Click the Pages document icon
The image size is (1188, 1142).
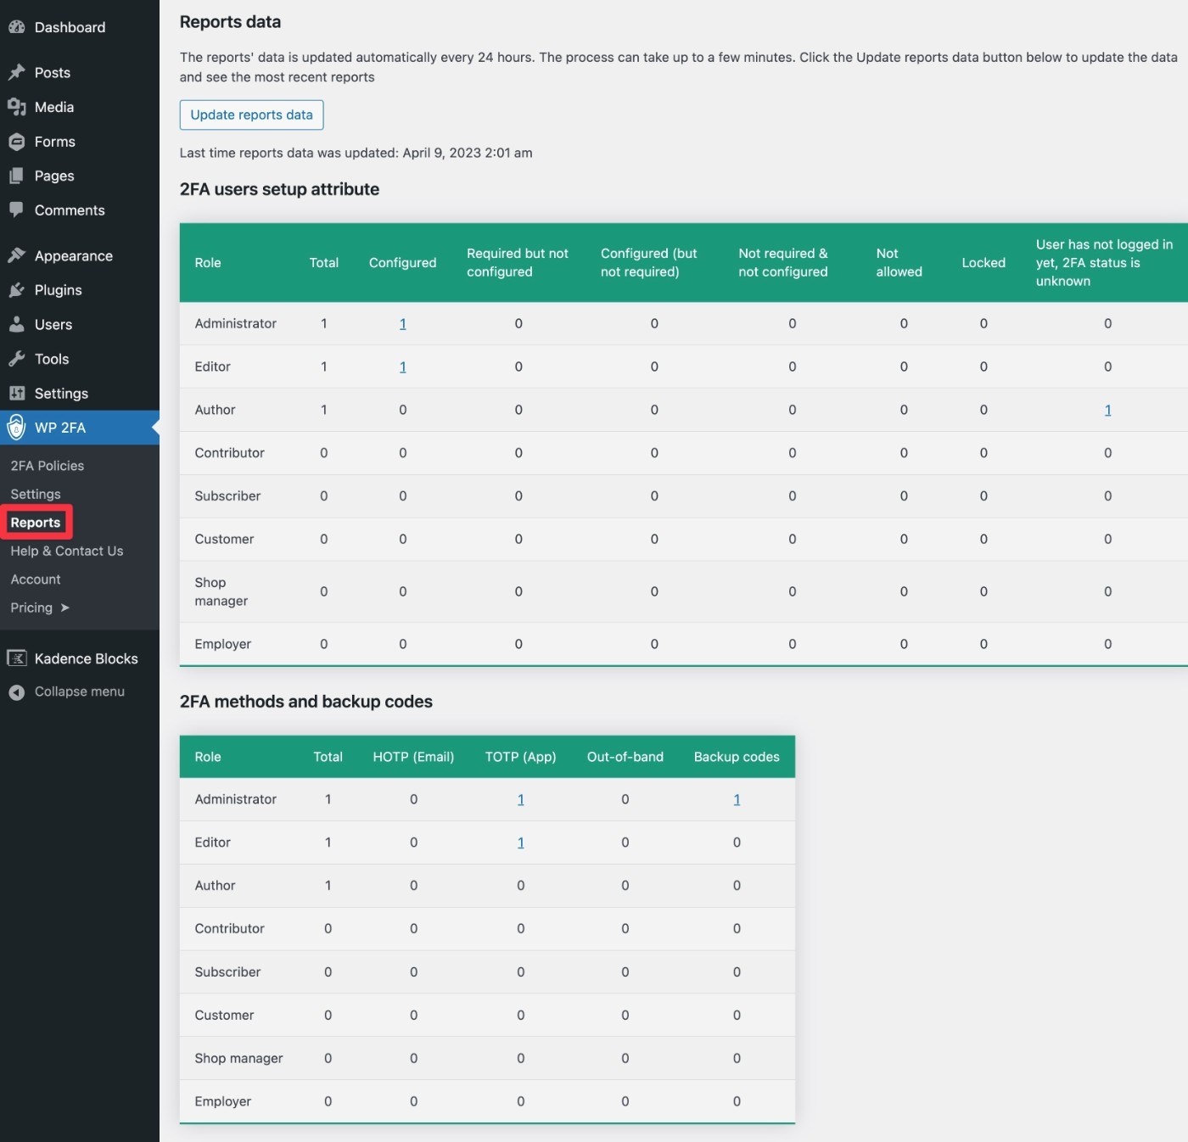click(x=16, y=176)
